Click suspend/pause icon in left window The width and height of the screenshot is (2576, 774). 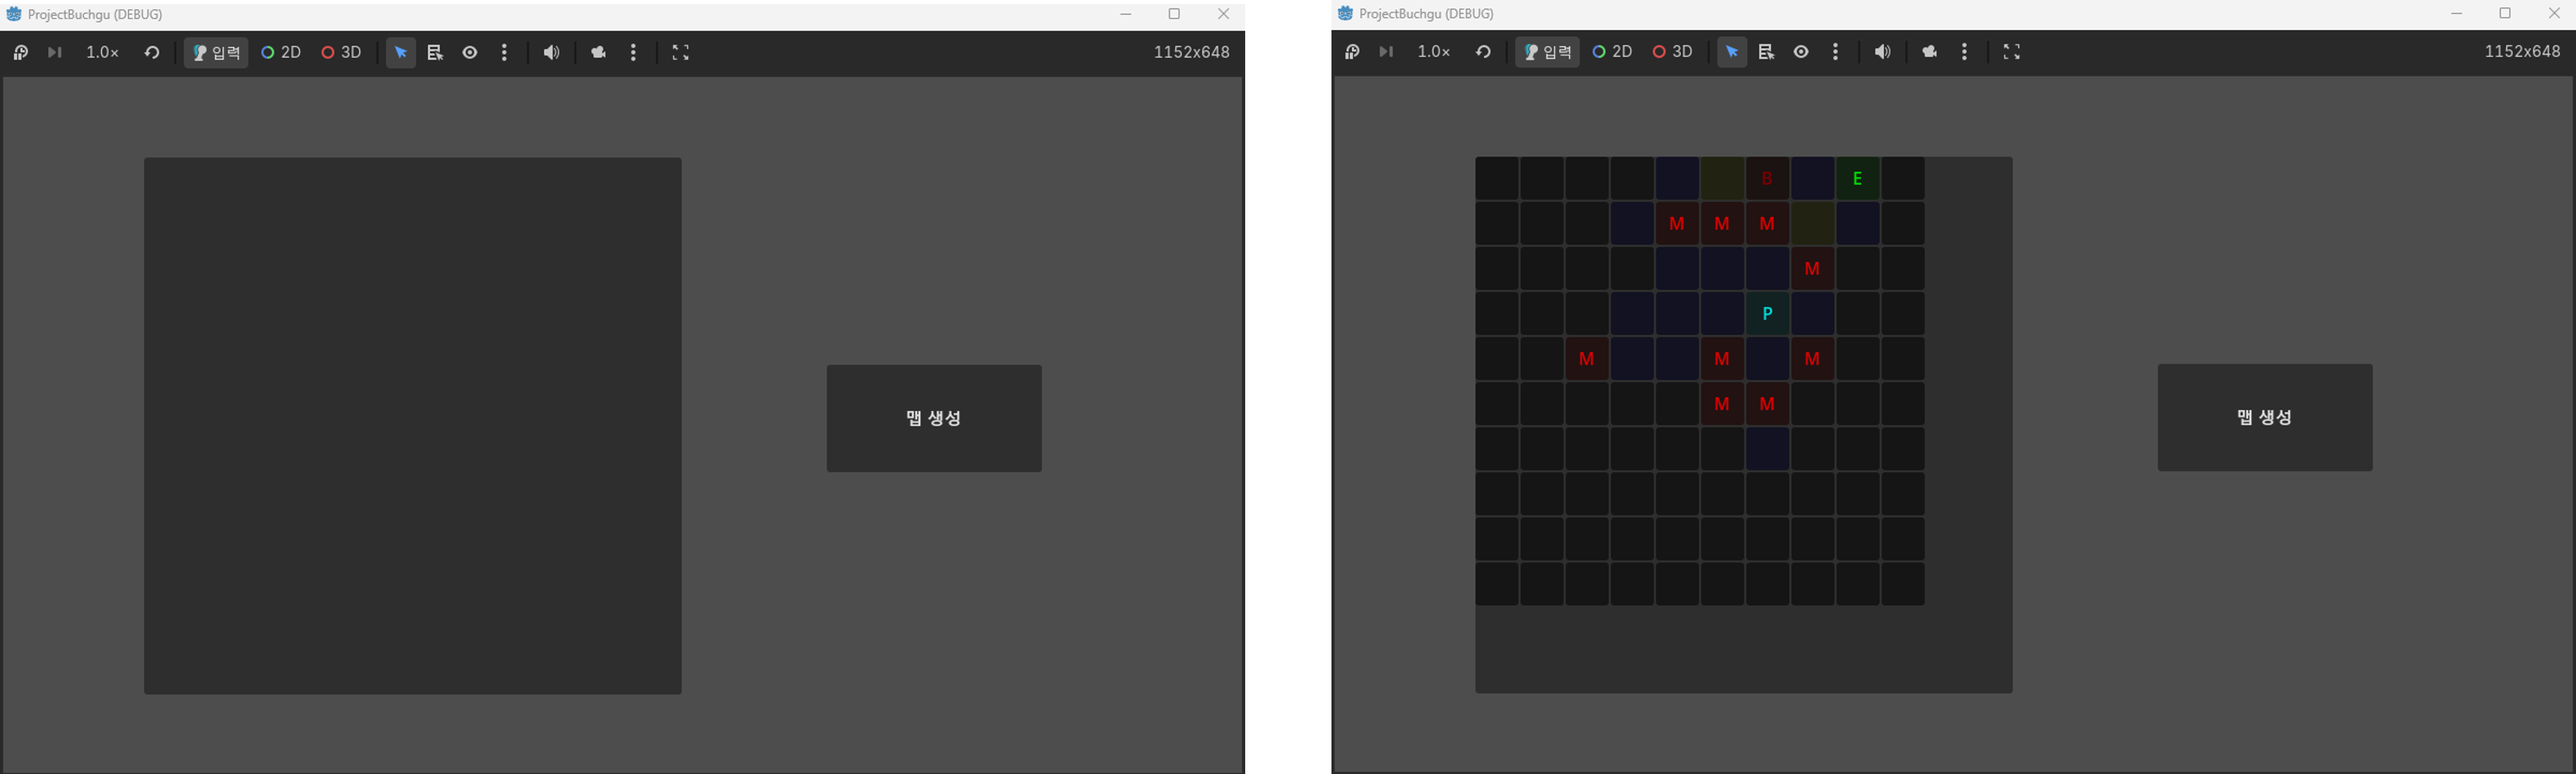pyautogui.click(x=20, y=53)
